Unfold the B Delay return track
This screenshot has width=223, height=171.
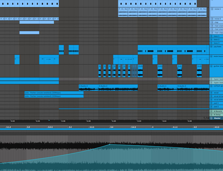[x=211, y=115]
